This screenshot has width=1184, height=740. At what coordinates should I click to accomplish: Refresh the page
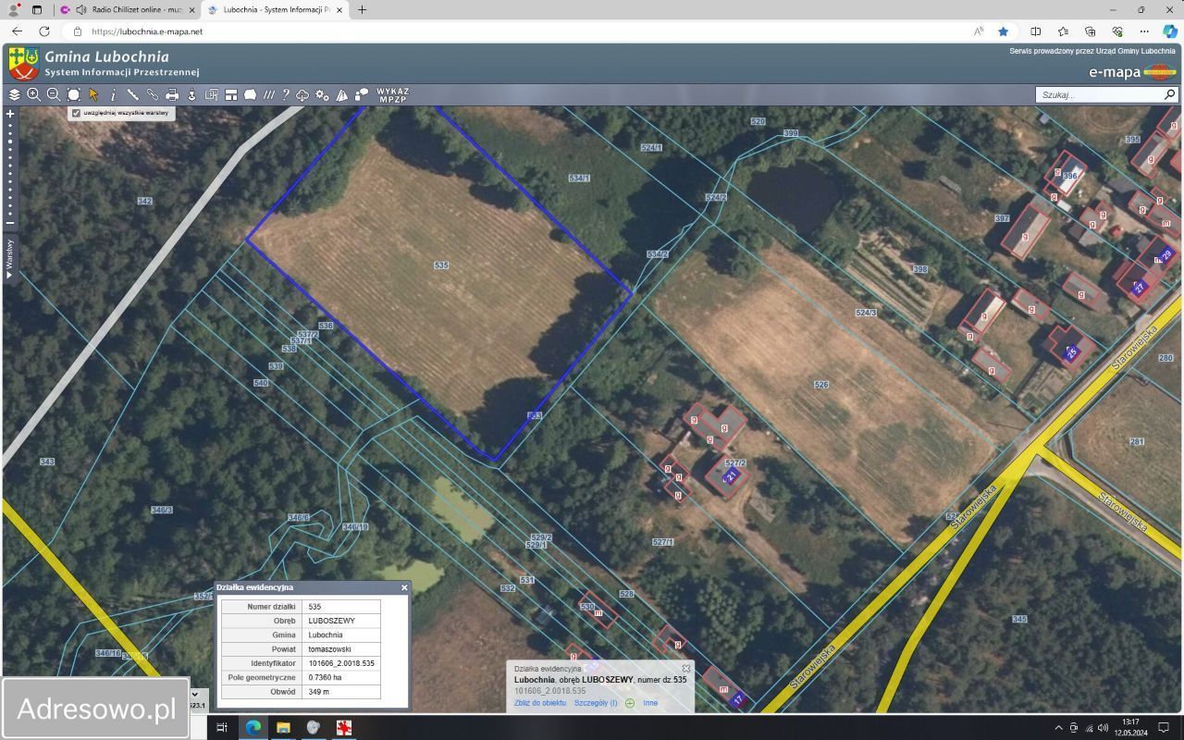click(x=44, y=31)
